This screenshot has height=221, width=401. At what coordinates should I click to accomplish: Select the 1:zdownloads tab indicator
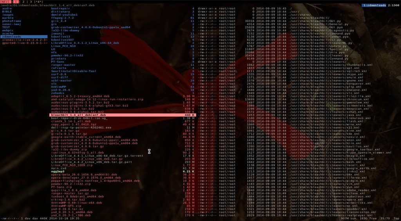coord(374,5)
